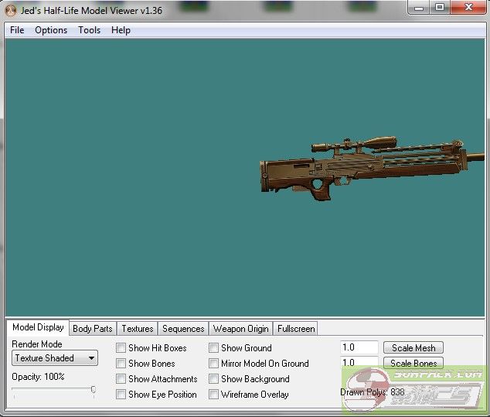490x417 pixels.
Task: Click the Opacity slider handle
Action: tap(94, 390)
